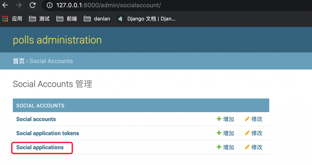The image size is (312, 165).
Task: Click the green plus icon for Social applications
Action: click(219, 147)
